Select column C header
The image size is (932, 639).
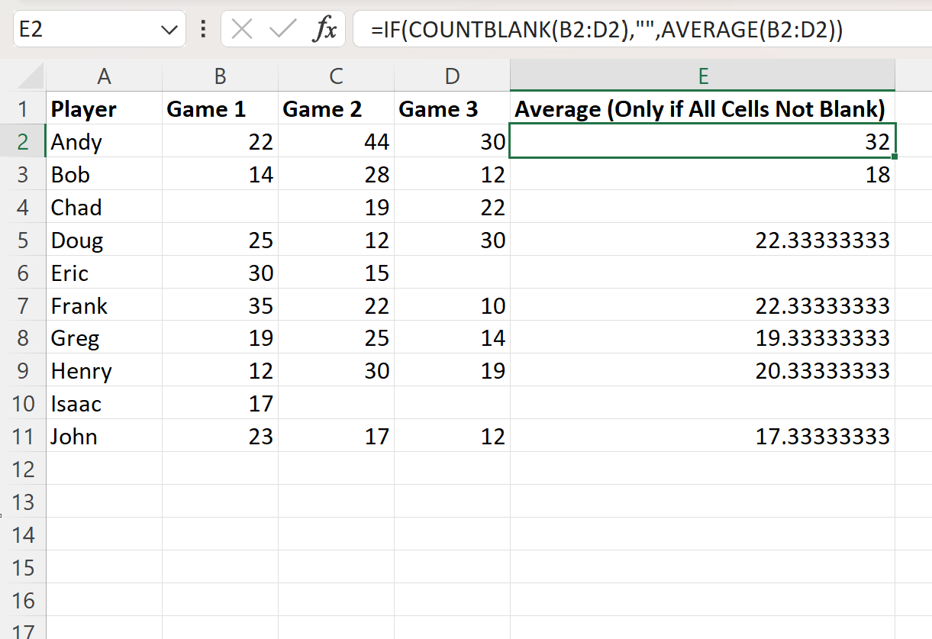pos(336,76)
